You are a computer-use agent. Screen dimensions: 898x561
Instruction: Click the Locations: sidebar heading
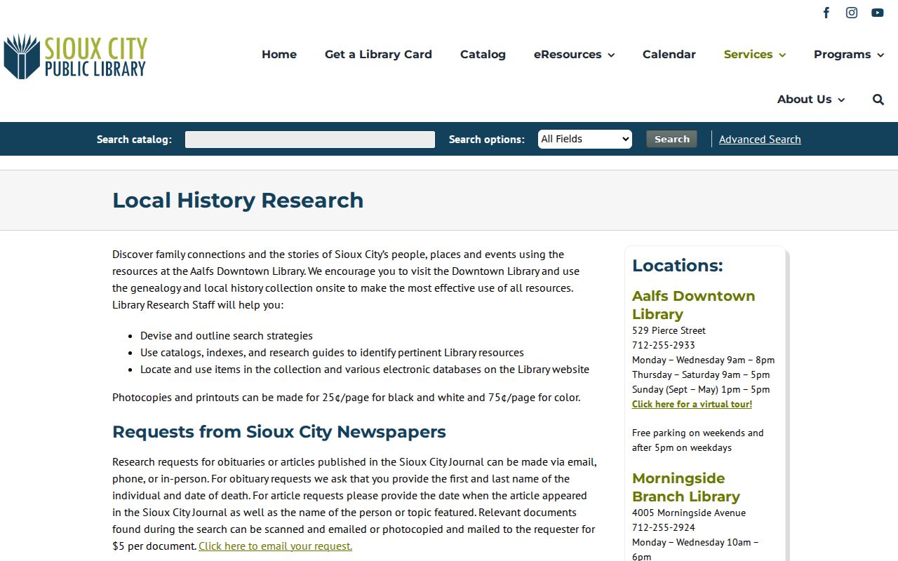click(677, 266)
